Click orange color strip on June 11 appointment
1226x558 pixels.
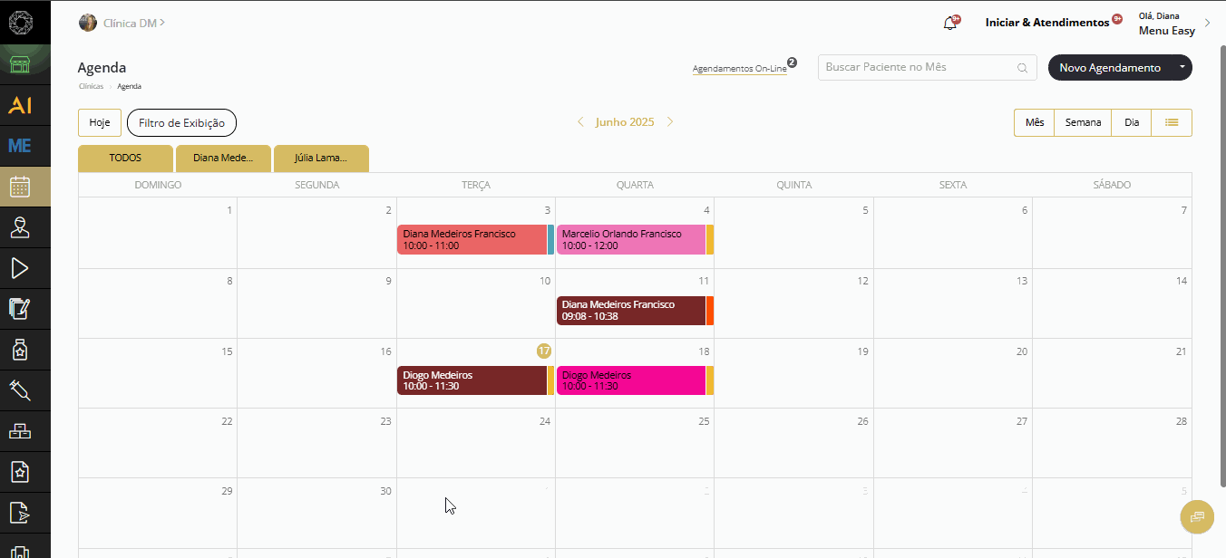(710, 311)
